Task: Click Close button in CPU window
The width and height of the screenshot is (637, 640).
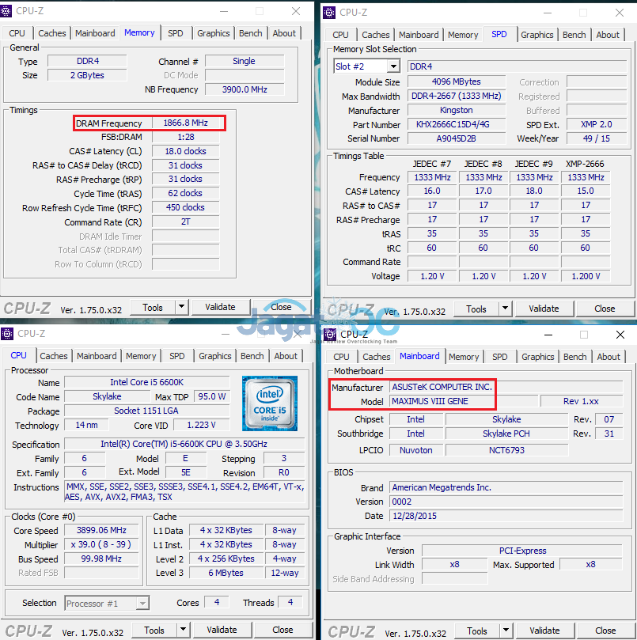Action: [x=282, y=630]
